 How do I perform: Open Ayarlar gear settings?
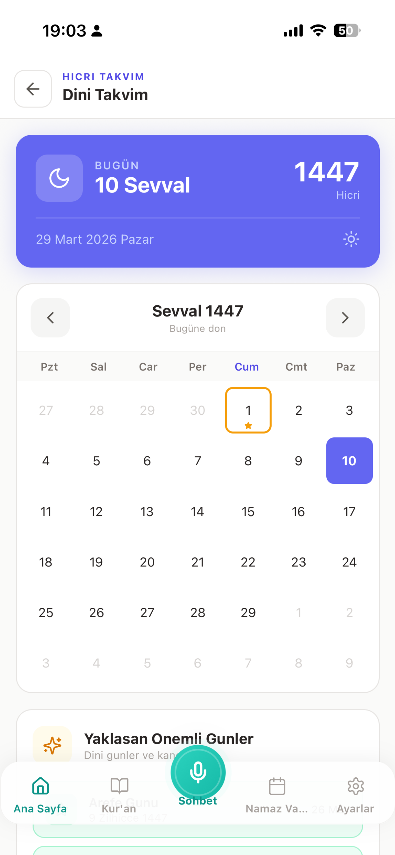pos(356,795)
